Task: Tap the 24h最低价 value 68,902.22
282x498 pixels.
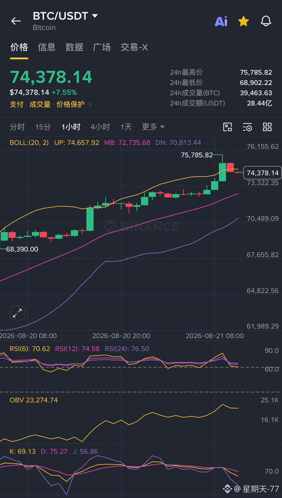Action: (x=256, y=83)
